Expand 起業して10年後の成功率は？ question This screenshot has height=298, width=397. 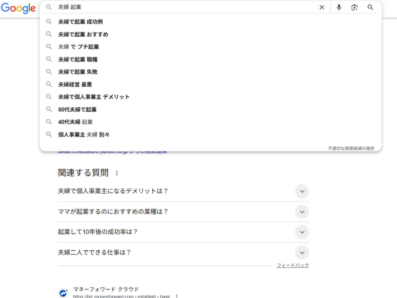302,232
